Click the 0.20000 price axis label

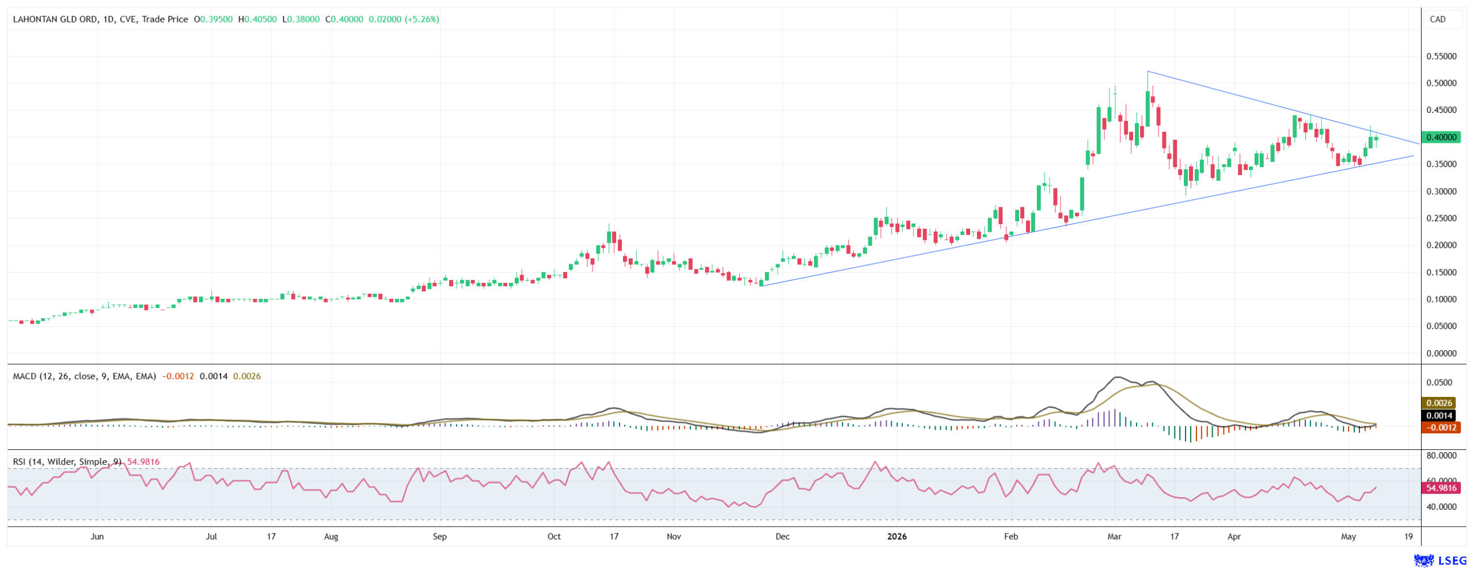click(1441, 245)
